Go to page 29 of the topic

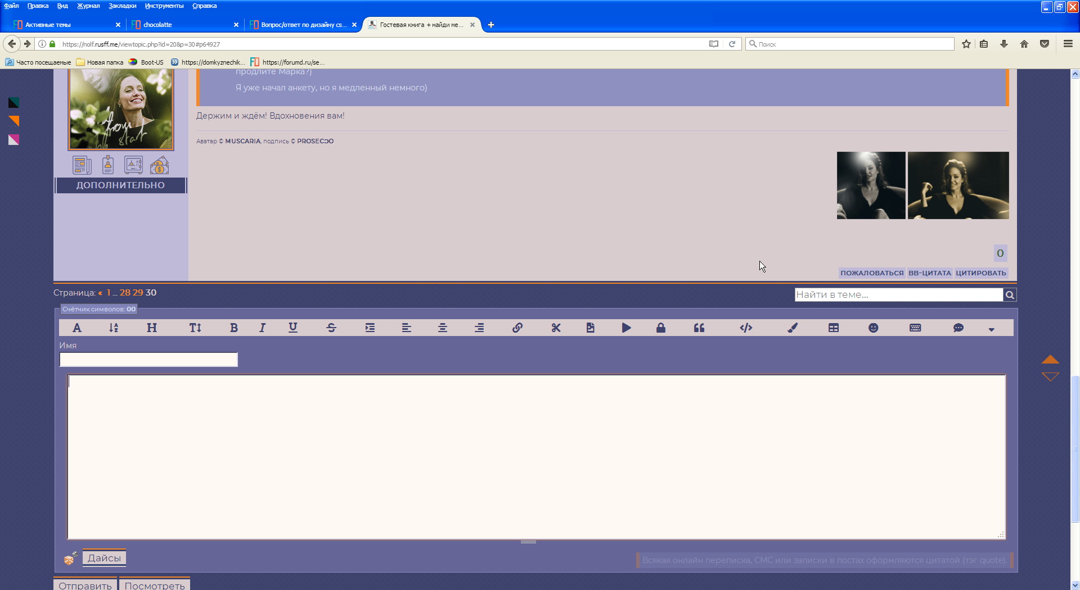(x=138, y=293)
